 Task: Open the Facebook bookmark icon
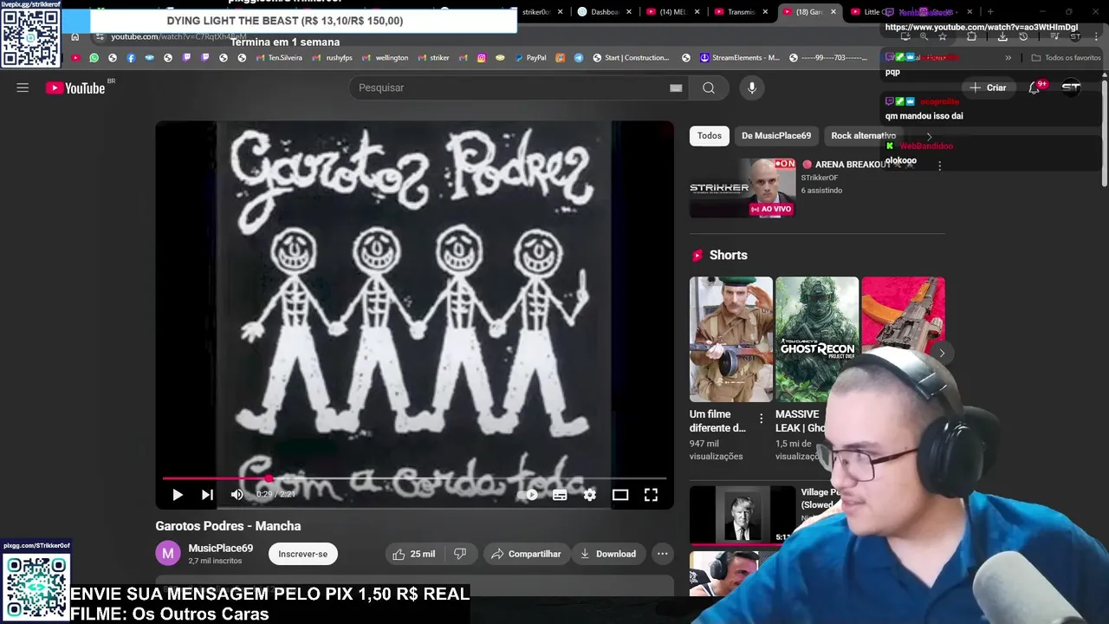pos(131,58)
